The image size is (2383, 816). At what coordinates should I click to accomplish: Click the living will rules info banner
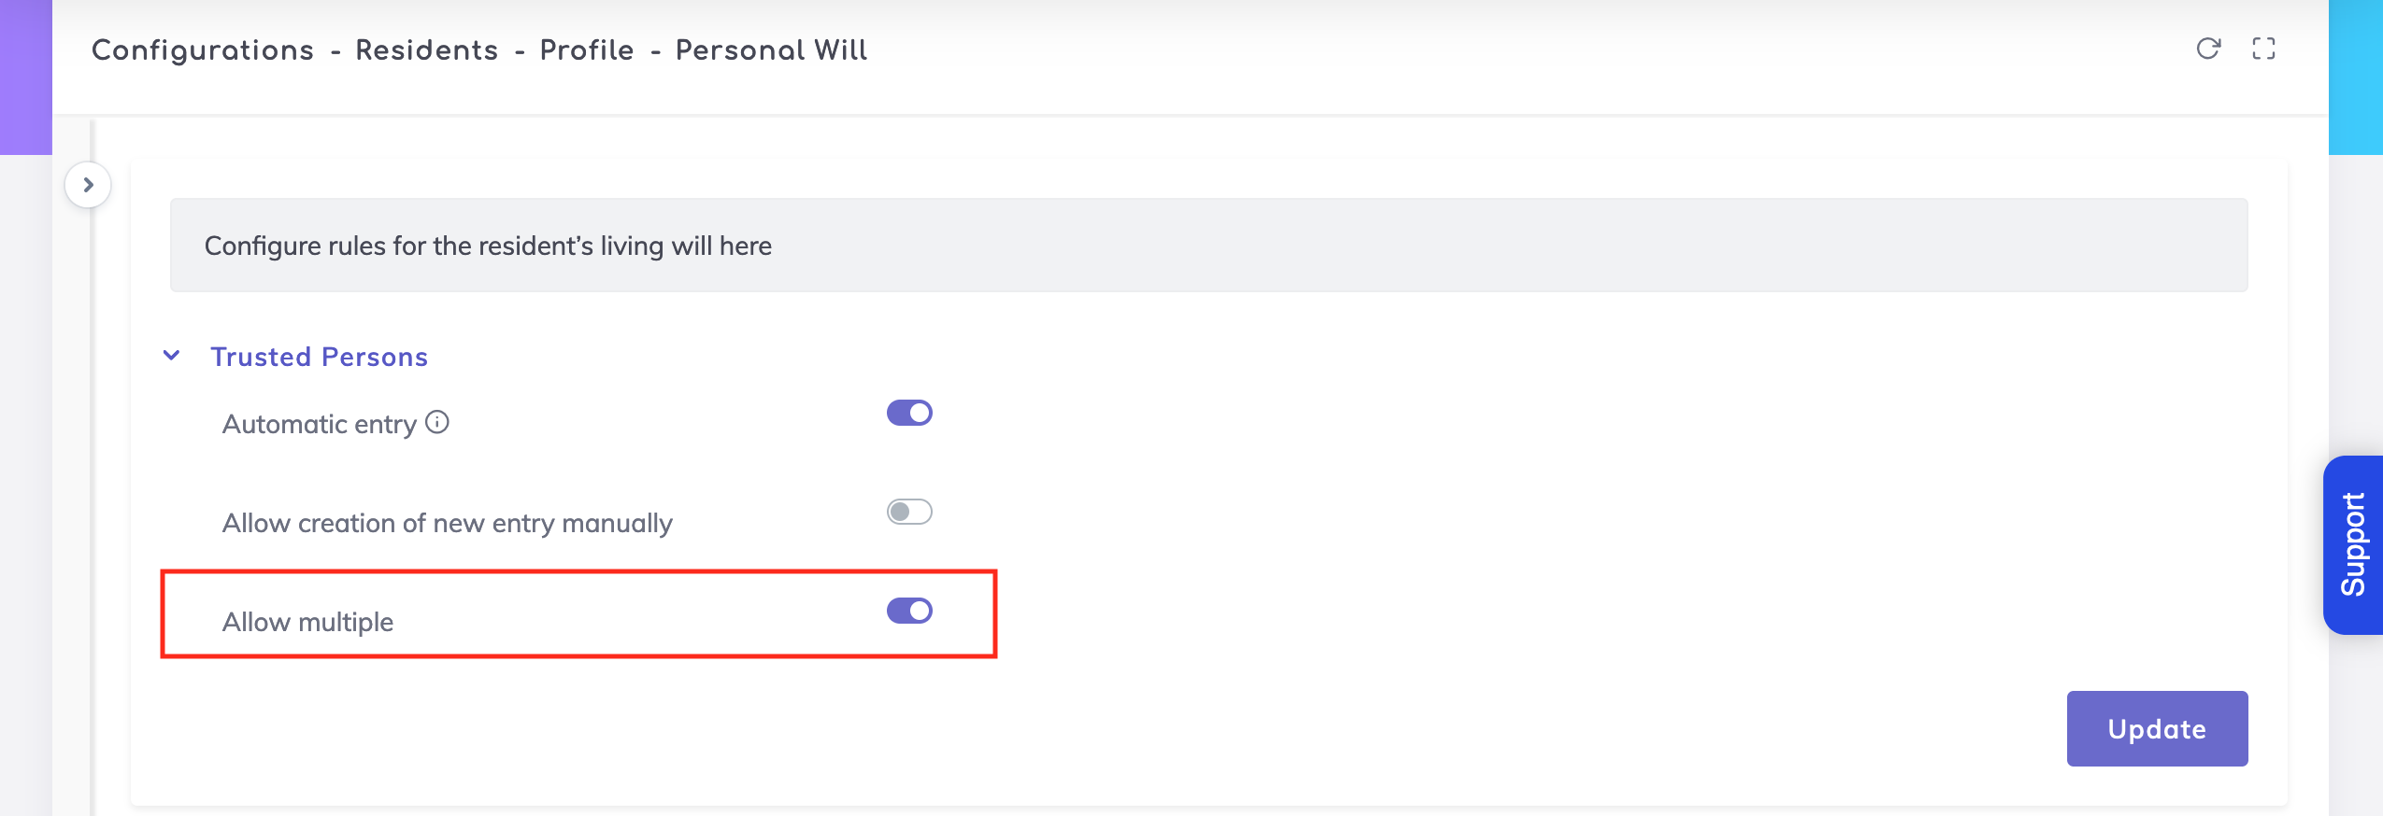click(1207, 246)
